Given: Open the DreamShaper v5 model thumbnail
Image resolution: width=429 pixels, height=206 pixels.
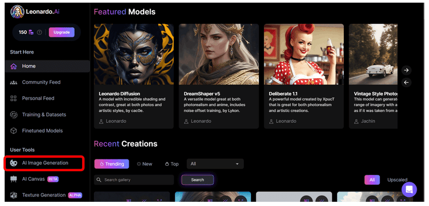Looking at the screenshot, I should 219,54.
